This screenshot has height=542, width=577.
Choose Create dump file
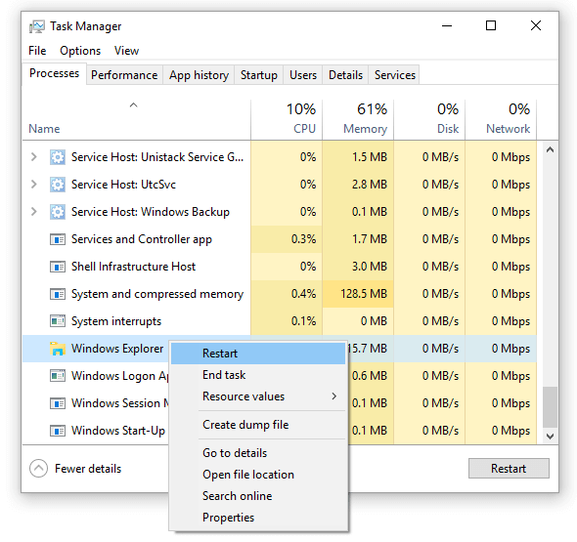click(x=258, y=425)
